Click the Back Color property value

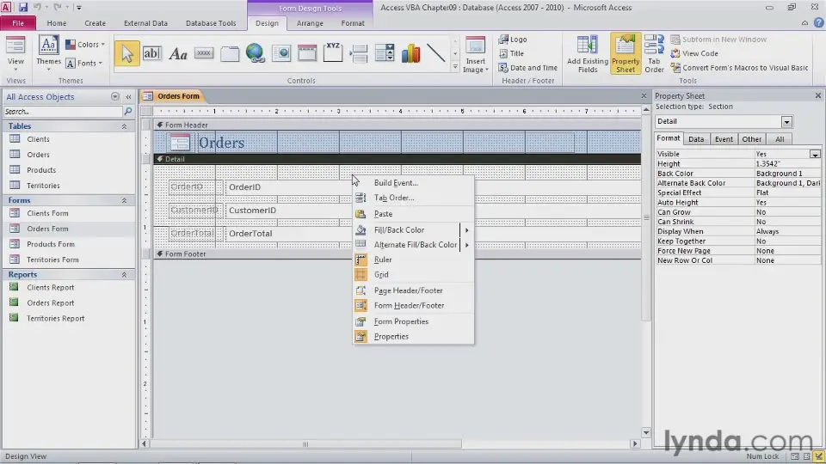[787, 174]
